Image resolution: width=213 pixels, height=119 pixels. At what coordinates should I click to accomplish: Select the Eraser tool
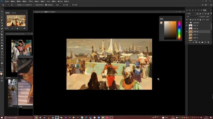[x=2, y=40]
